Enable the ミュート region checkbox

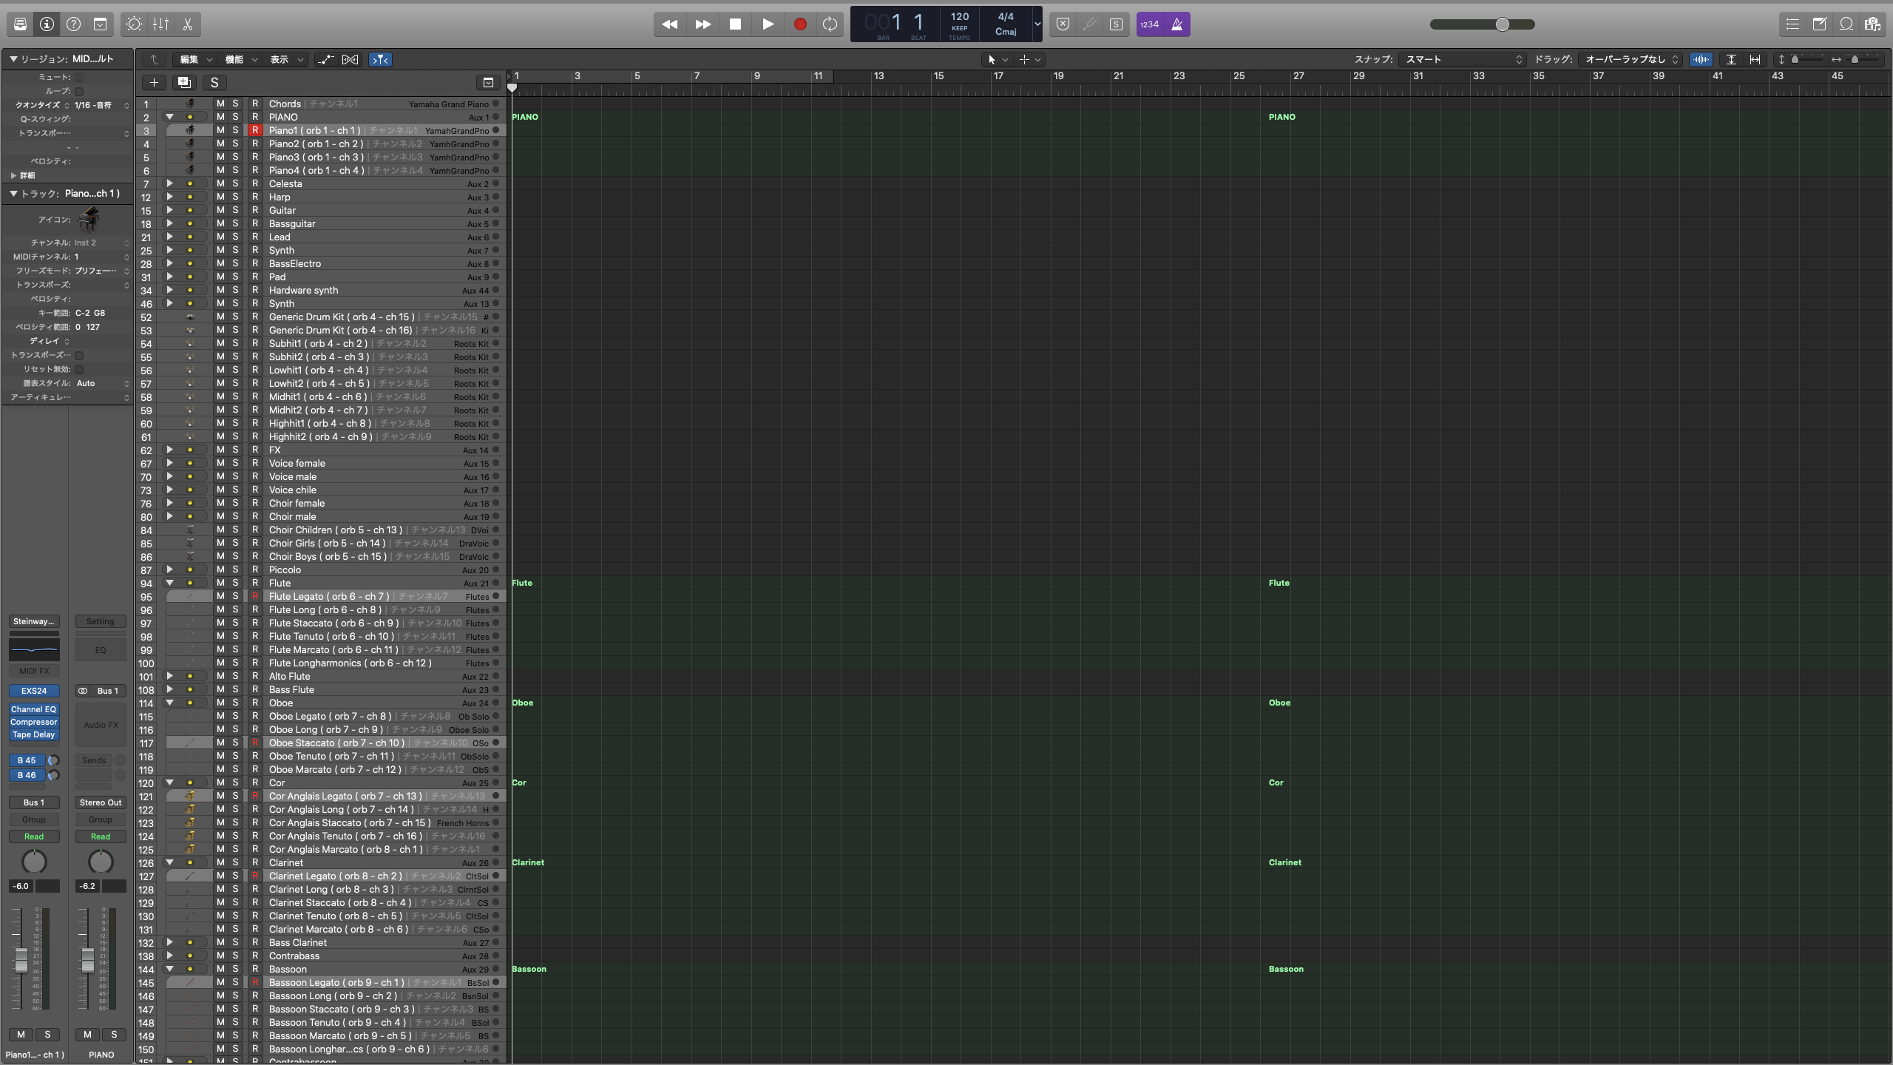pyautogui.click(x=79, y=77)
